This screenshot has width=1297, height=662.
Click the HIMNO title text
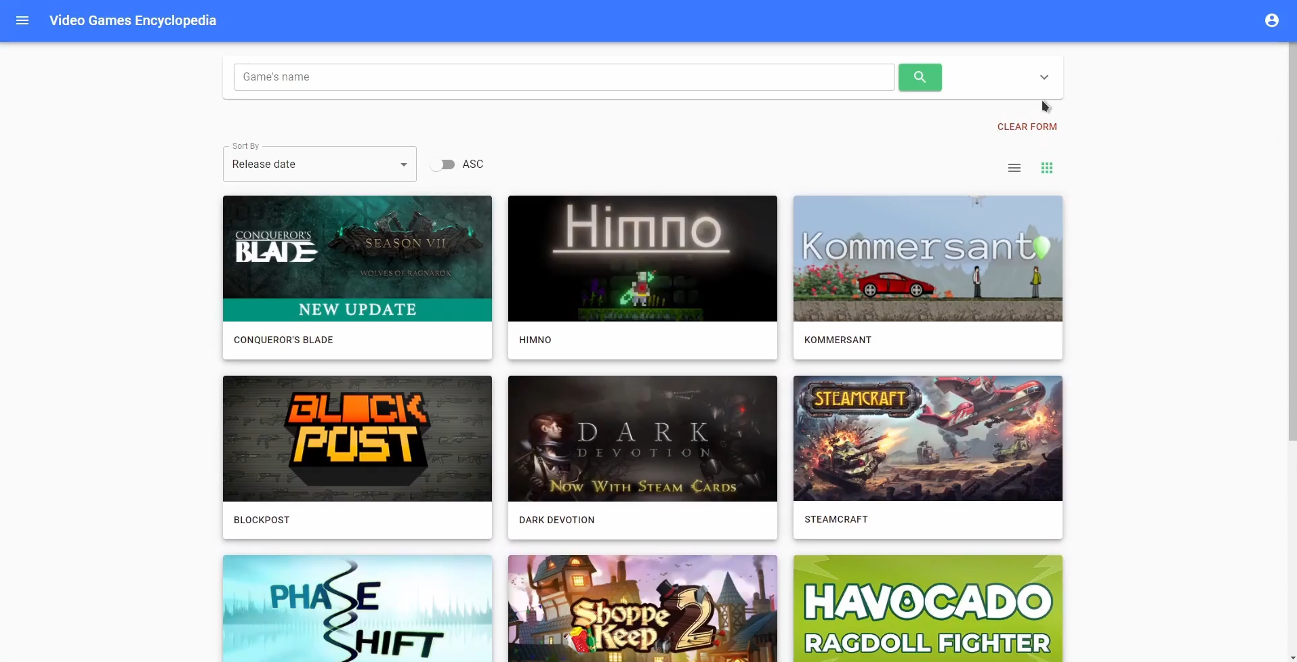click(535, 340)
